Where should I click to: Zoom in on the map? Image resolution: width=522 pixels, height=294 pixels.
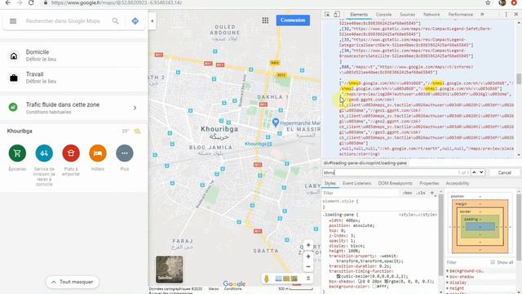(308, 256)
